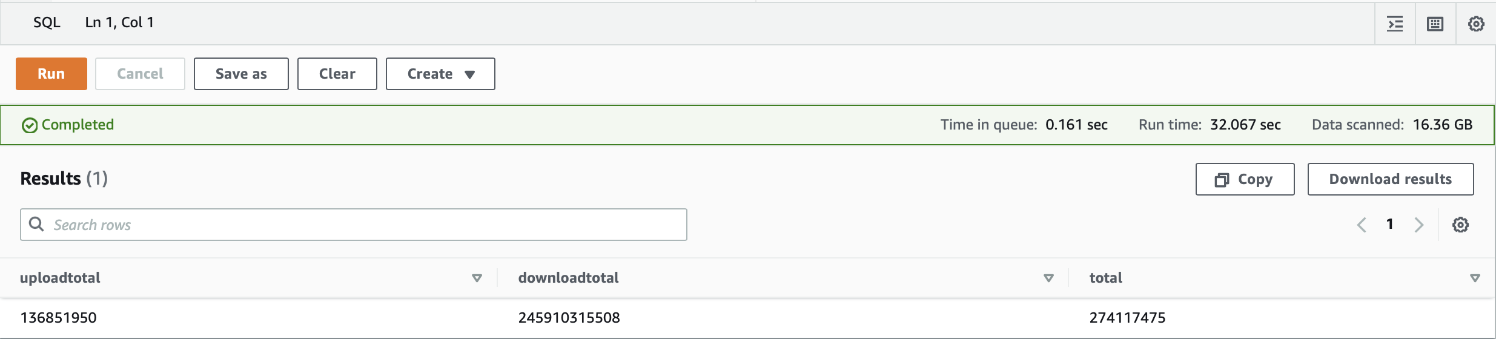Viewport: 1496px width, 339px height.
Task: Run the SQL query
Action: [x=51, y=74]
